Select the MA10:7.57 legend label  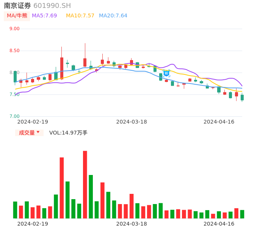click(x=80, y=16)
